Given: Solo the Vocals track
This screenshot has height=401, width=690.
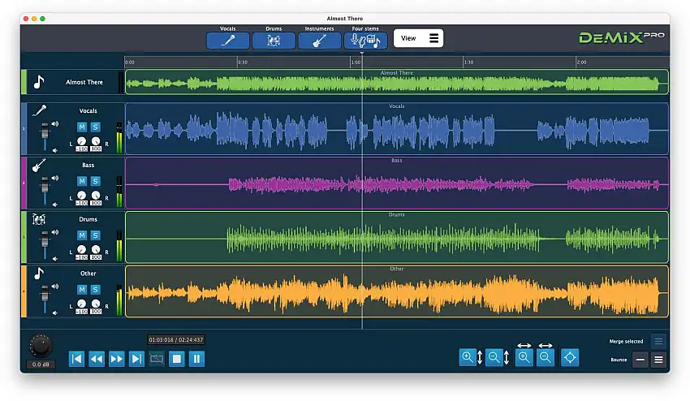Looking at the screenshot, I should coord(96,127).
